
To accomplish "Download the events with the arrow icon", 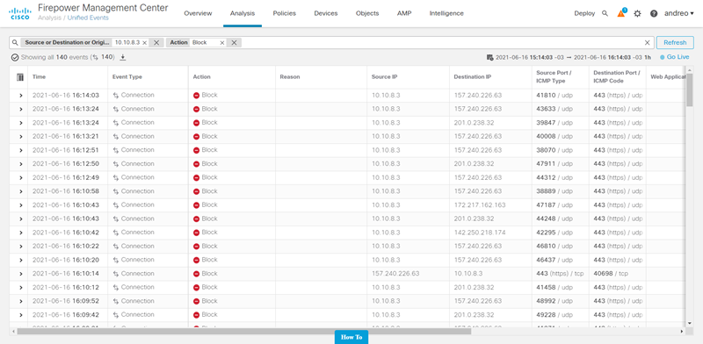I will coord(123,57).
